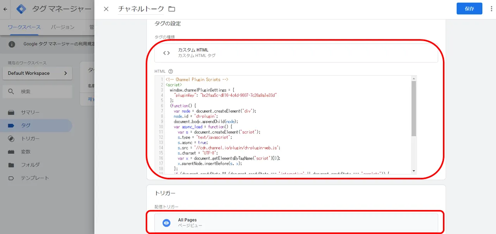Click the Channel Plugin Scripts comment line
496x234 pixels.
pyautogui.click(x=197, y=79)
